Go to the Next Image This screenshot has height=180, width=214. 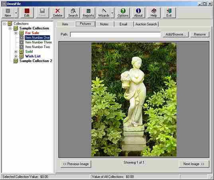[x=194, y=164]
